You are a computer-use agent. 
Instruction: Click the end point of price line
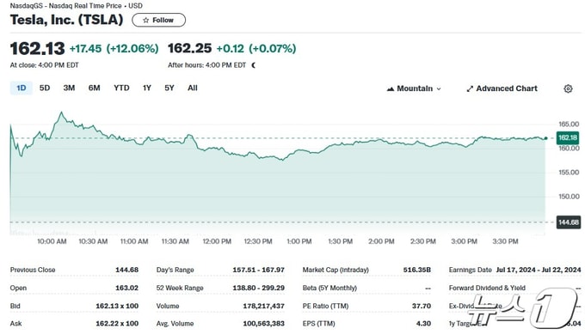[x=545, y=138]
